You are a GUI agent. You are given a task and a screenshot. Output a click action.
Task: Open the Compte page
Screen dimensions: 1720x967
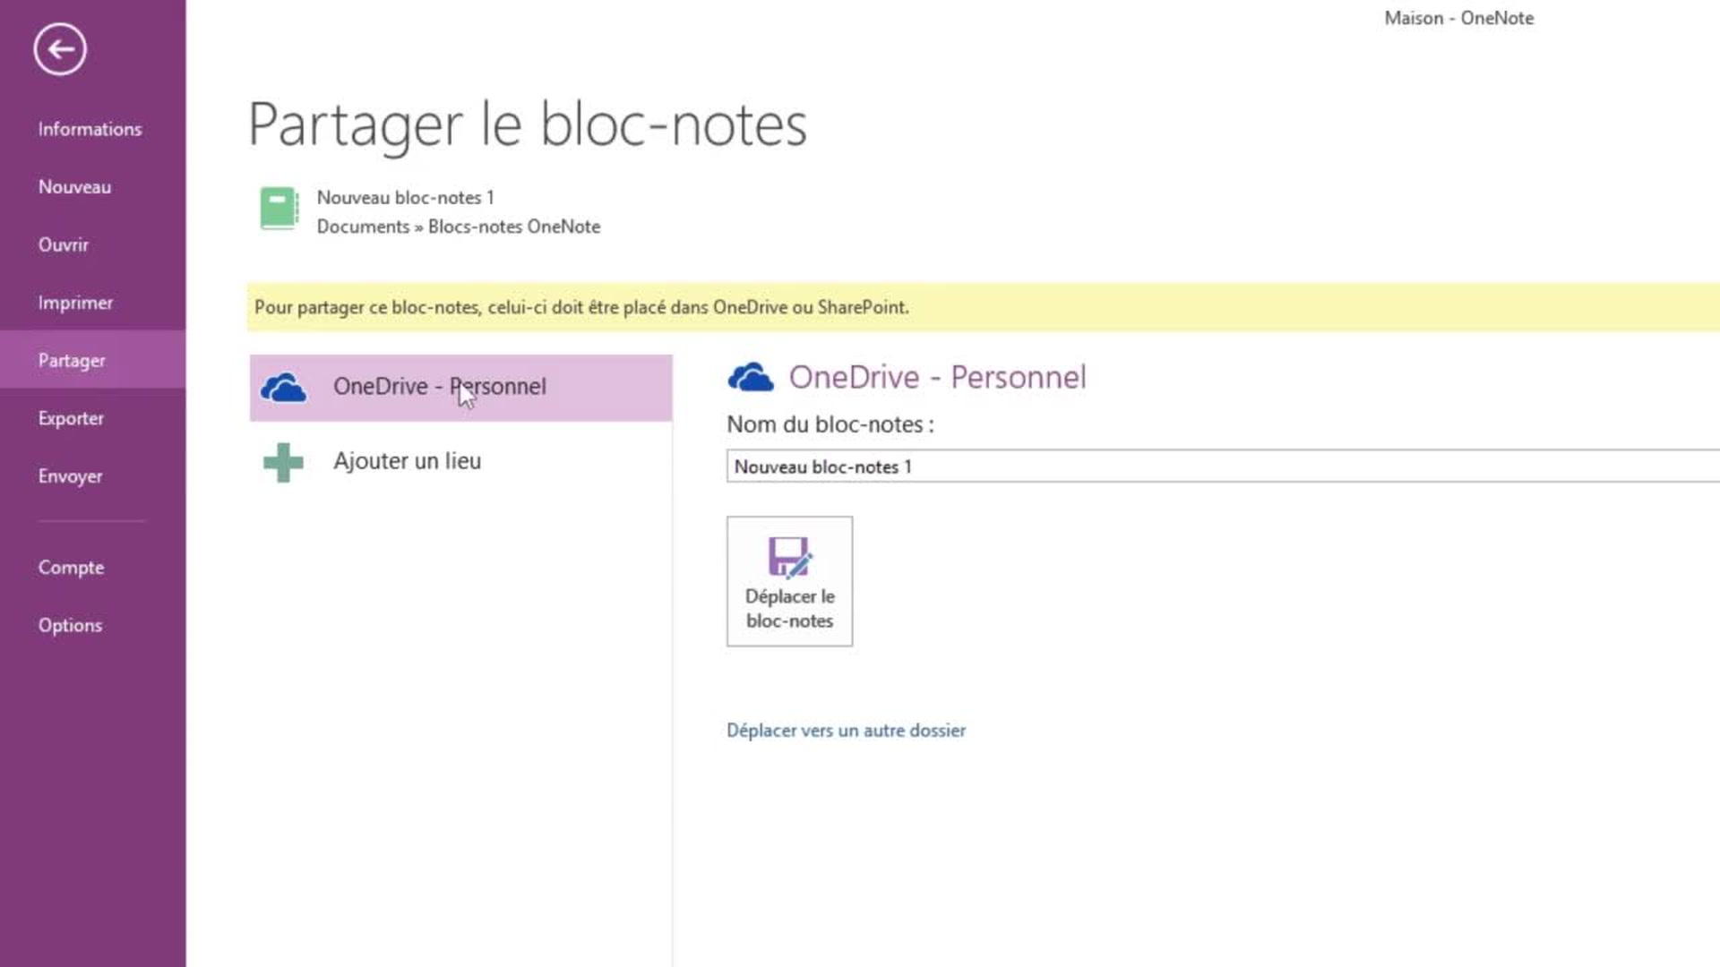(71, 568)
